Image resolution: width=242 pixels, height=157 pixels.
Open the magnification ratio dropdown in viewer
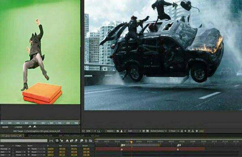(91, 131)
